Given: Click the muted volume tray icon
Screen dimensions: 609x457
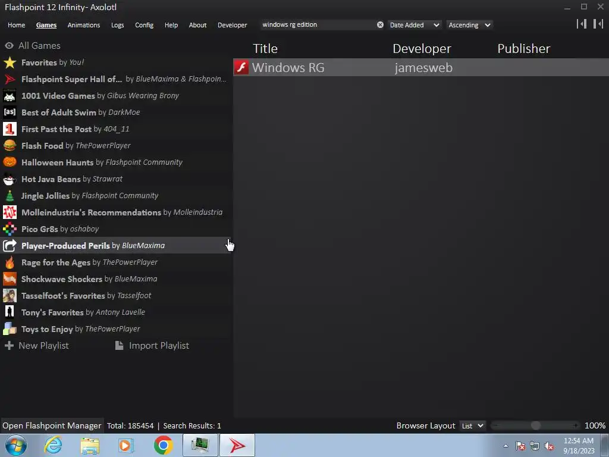Looking at the screenshot, I should [x=549, y=446].
